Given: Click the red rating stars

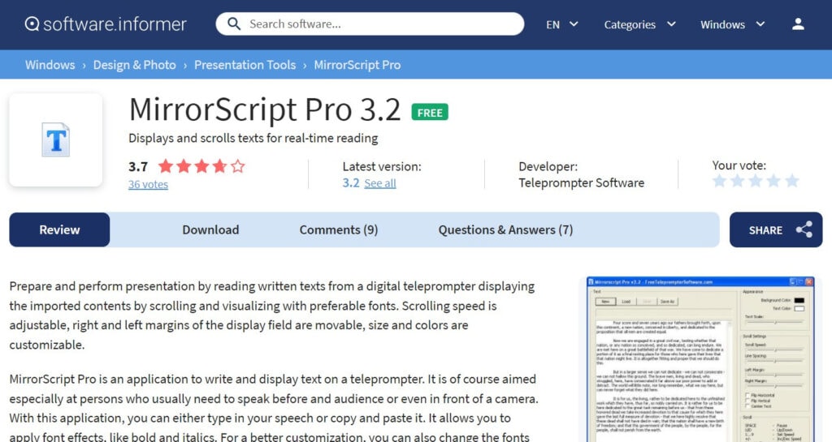Looking at the screenshot, I should tap(201, 166).
